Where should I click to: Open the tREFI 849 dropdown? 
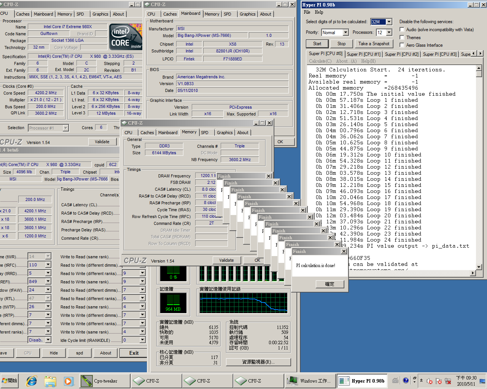[x=48, y=281]
